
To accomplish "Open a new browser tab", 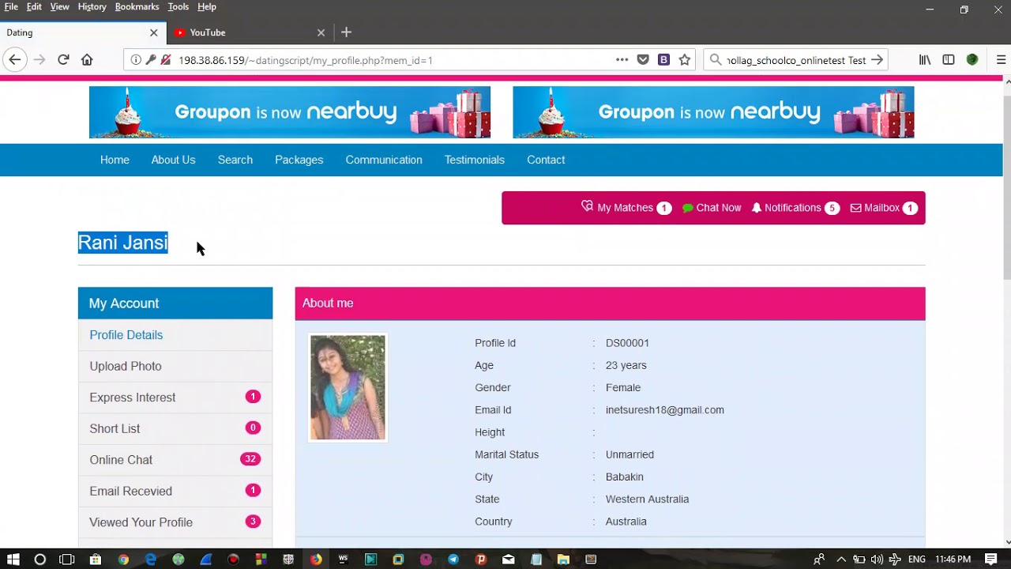I will point(346,32).
